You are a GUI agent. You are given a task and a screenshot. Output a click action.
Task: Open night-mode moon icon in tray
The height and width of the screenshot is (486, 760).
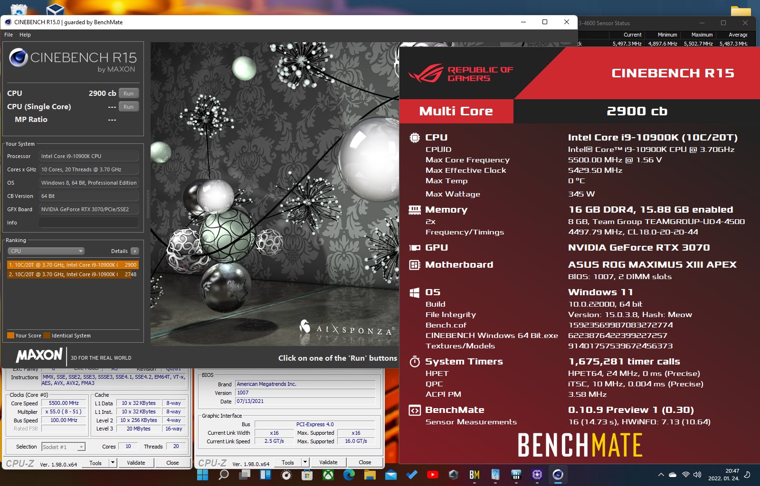pyautogui.click(x=747, y=475)
